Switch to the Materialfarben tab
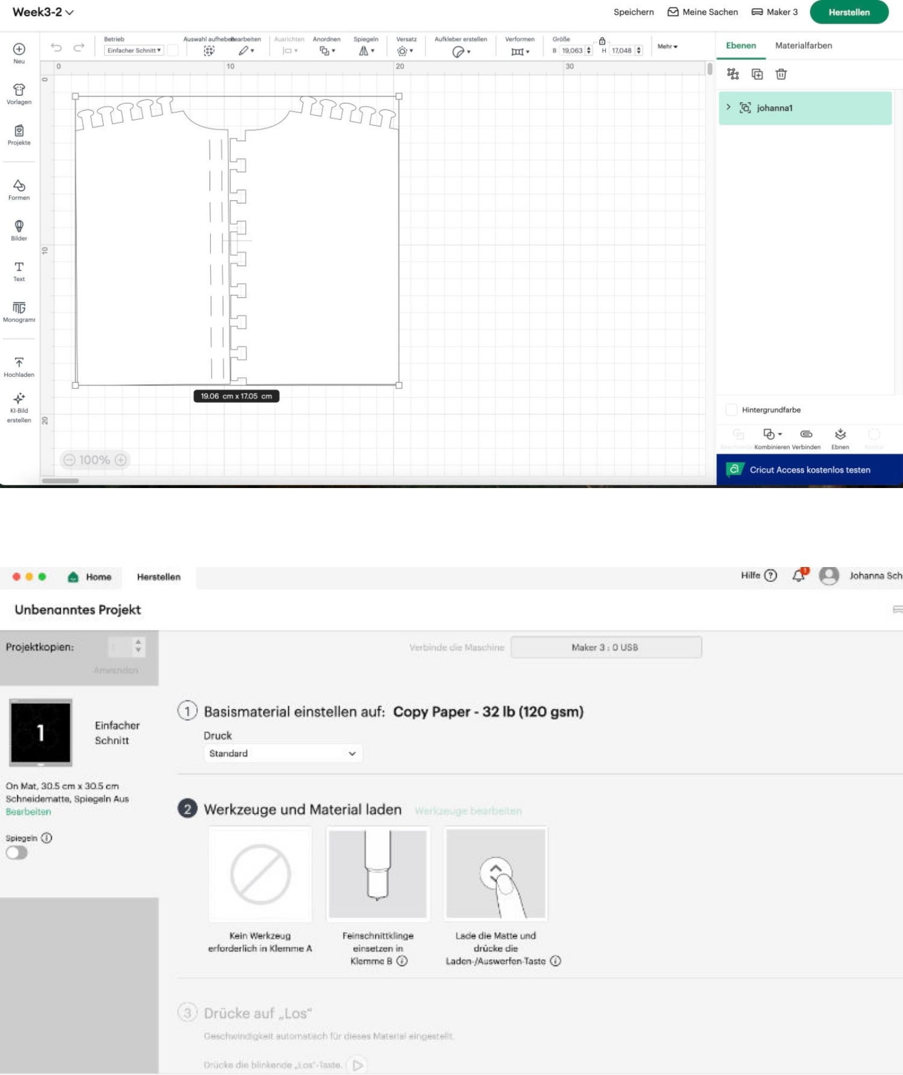903x1075 pixels. tap(803, 46)
